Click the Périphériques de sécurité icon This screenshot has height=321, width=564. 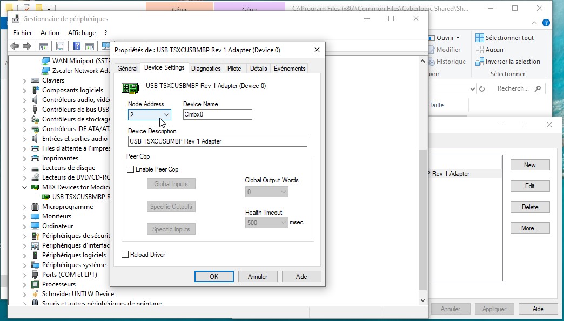pyautogui.click(x=35, y=236)
